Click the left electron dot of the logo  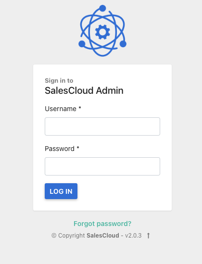pos(82,44)
